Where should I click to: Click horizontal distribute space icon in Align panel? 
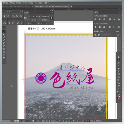point(99,35)
